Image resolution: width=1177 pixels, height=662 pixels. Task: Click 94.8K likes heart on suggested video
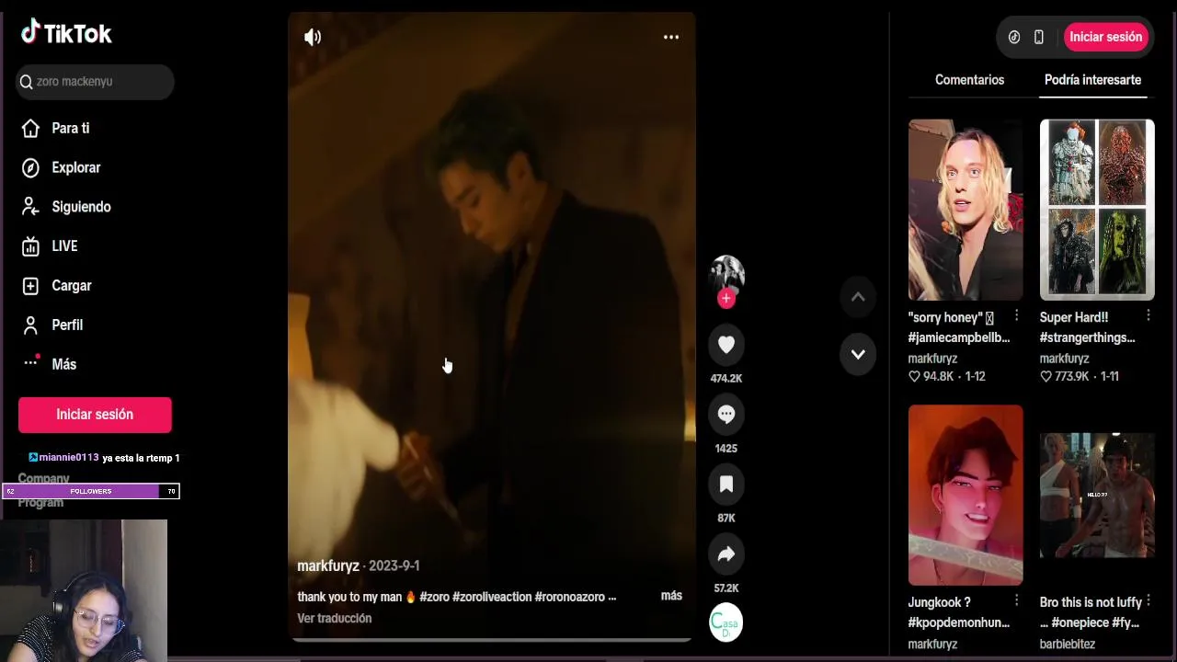click(914, 377)
